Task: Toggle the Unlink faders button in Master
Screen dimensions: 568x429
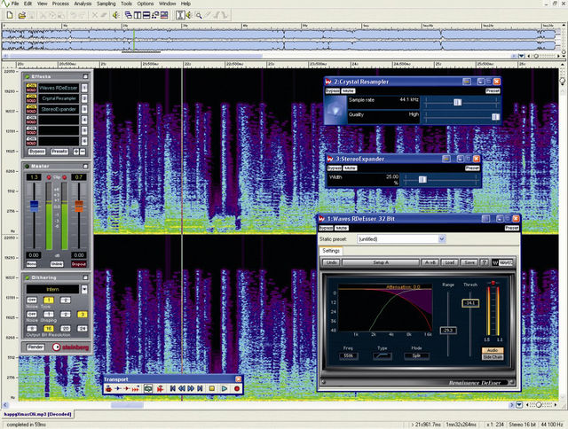Action: click(57, 264)
